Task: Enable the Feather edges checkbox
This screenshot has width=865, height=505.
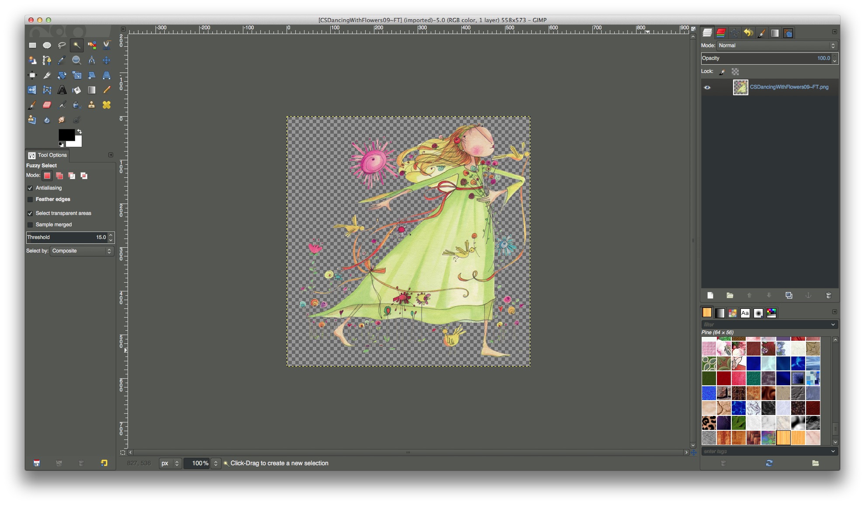Action: point(30,199)
